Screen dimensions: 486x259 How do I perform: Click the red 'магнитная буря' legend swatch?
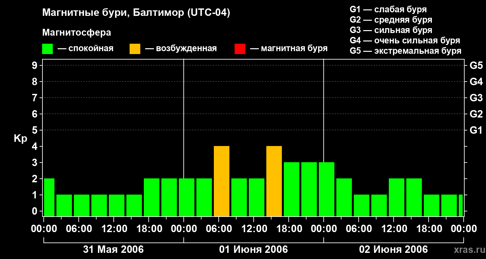pos(240,49)
